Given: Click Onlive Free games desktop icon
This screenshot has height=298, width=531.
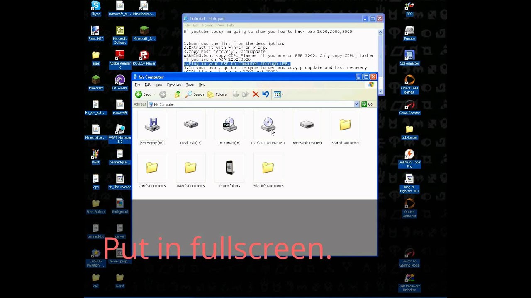Looking at the screenshot, I should pyautogui.click(x=409, y=84).
